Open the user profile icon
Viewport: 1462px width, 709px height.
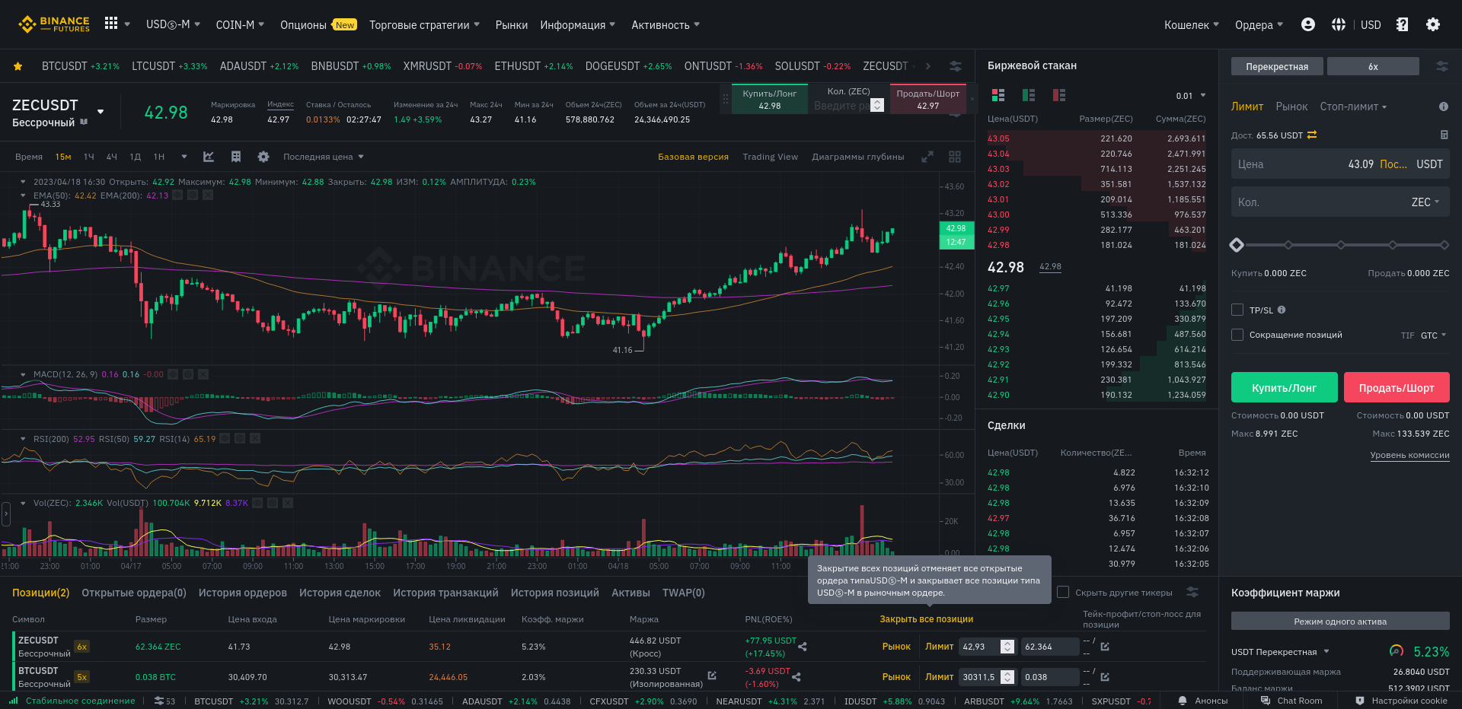click(x=1308, y=24)
